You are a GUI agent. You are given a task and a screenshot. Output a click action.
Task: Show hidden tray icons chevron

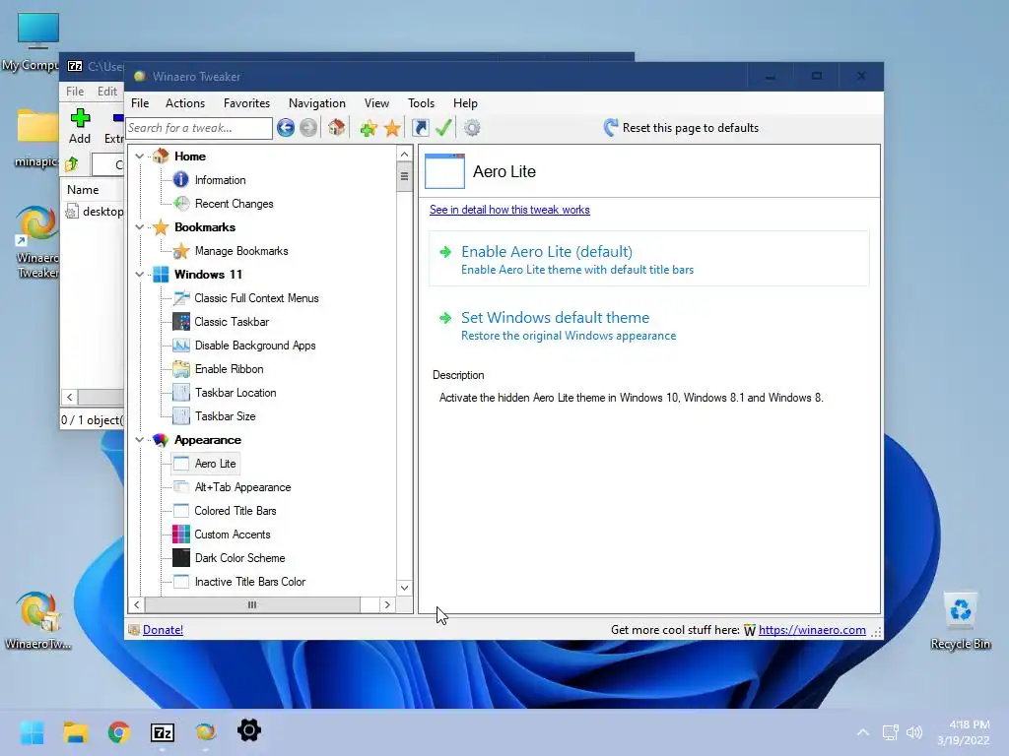click(x=863, y=732)
